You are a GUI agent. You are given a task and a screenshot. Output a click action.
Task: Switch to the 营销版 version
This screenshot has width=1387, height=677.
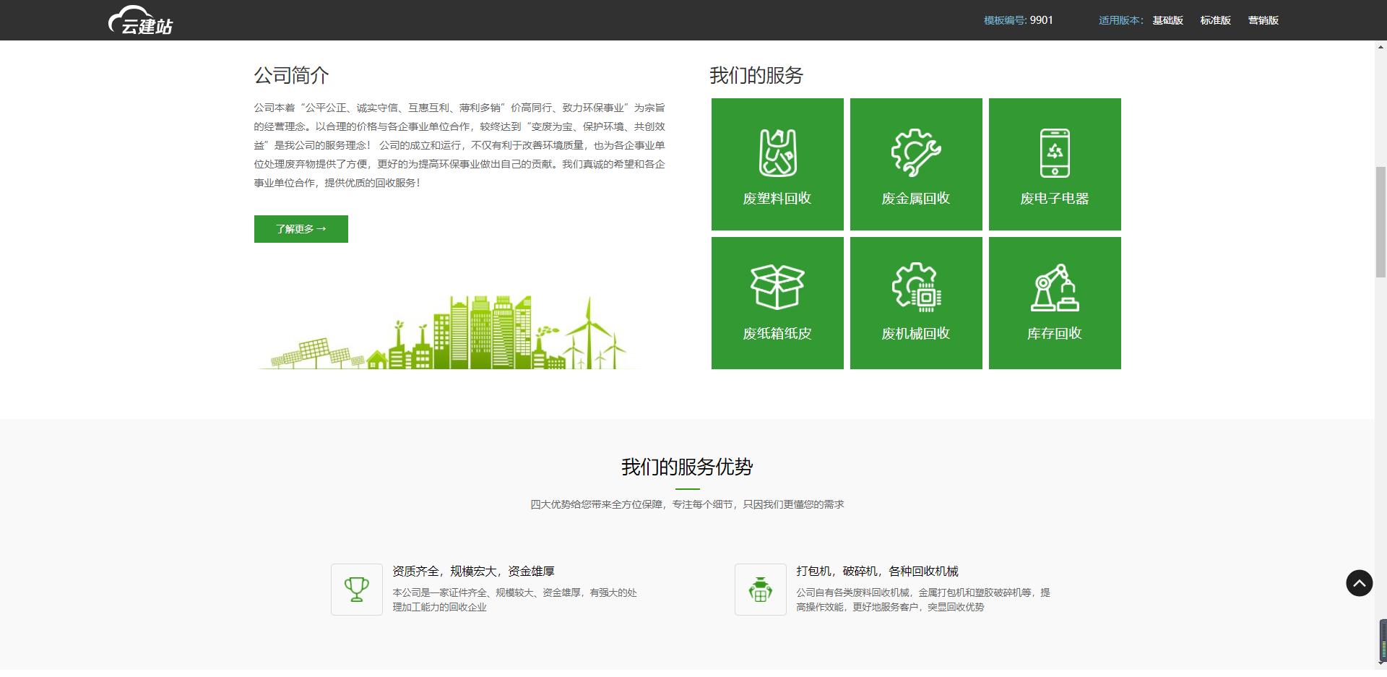click(1263, 20)
